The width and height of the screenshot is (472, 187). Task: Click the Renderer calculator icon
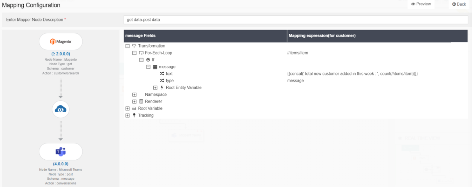[141, 101]
